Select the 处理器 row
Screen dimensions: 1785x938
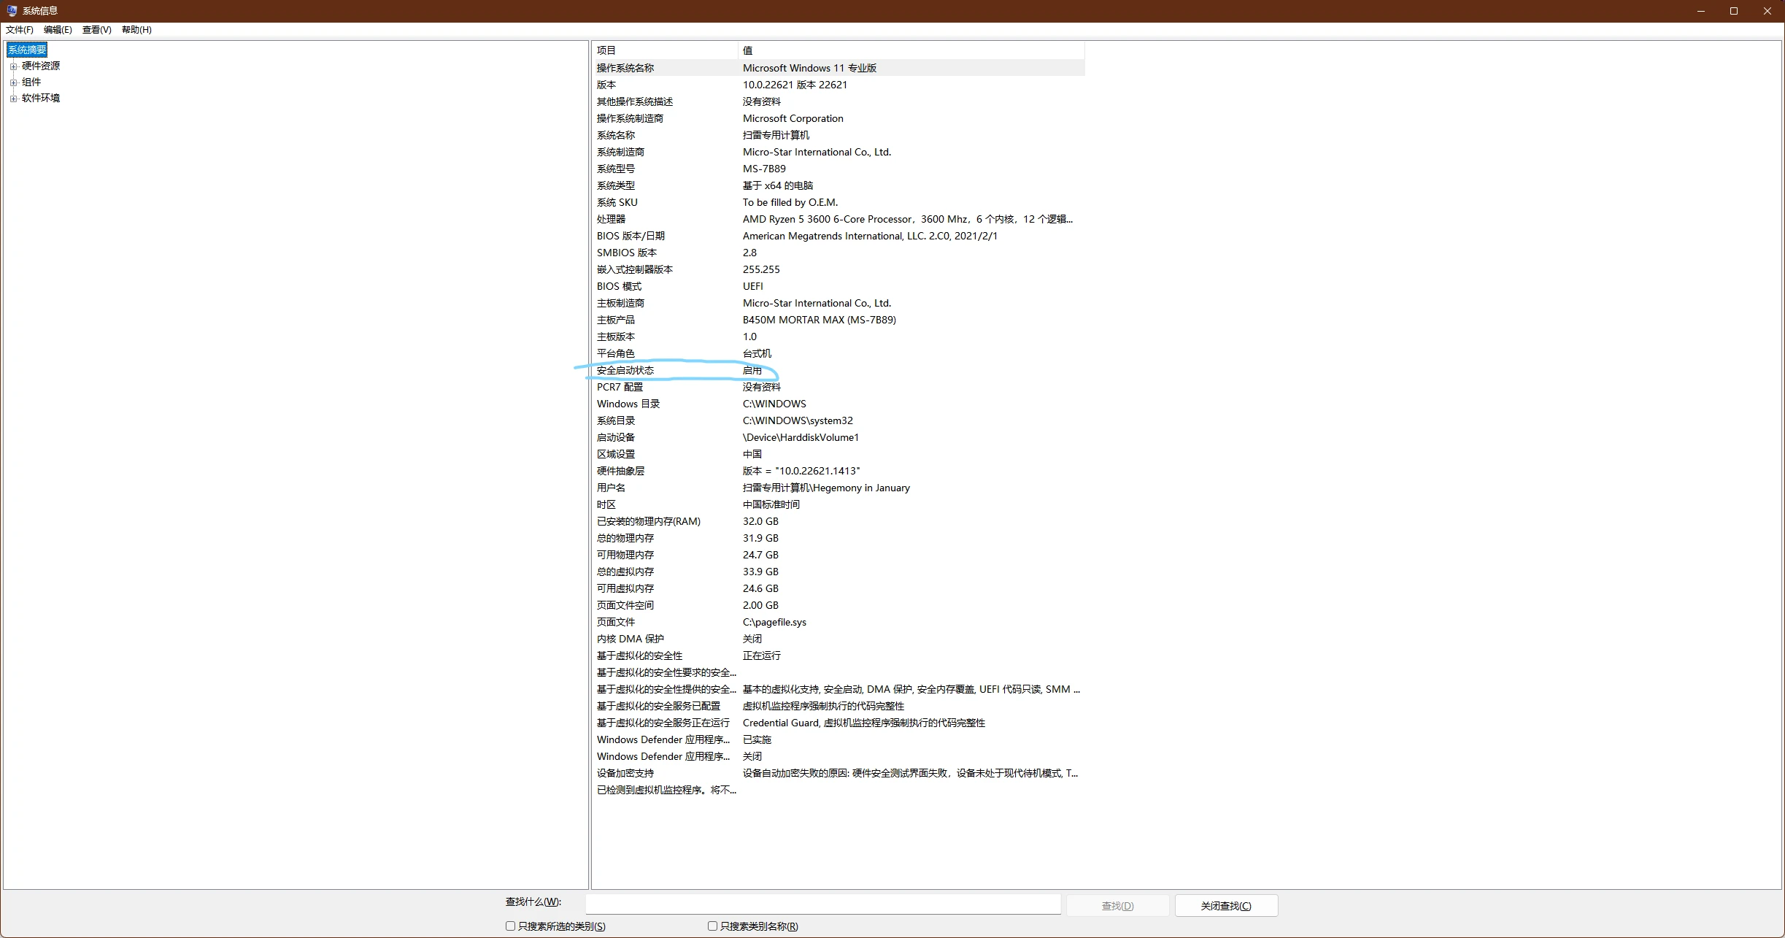(838, 219)
